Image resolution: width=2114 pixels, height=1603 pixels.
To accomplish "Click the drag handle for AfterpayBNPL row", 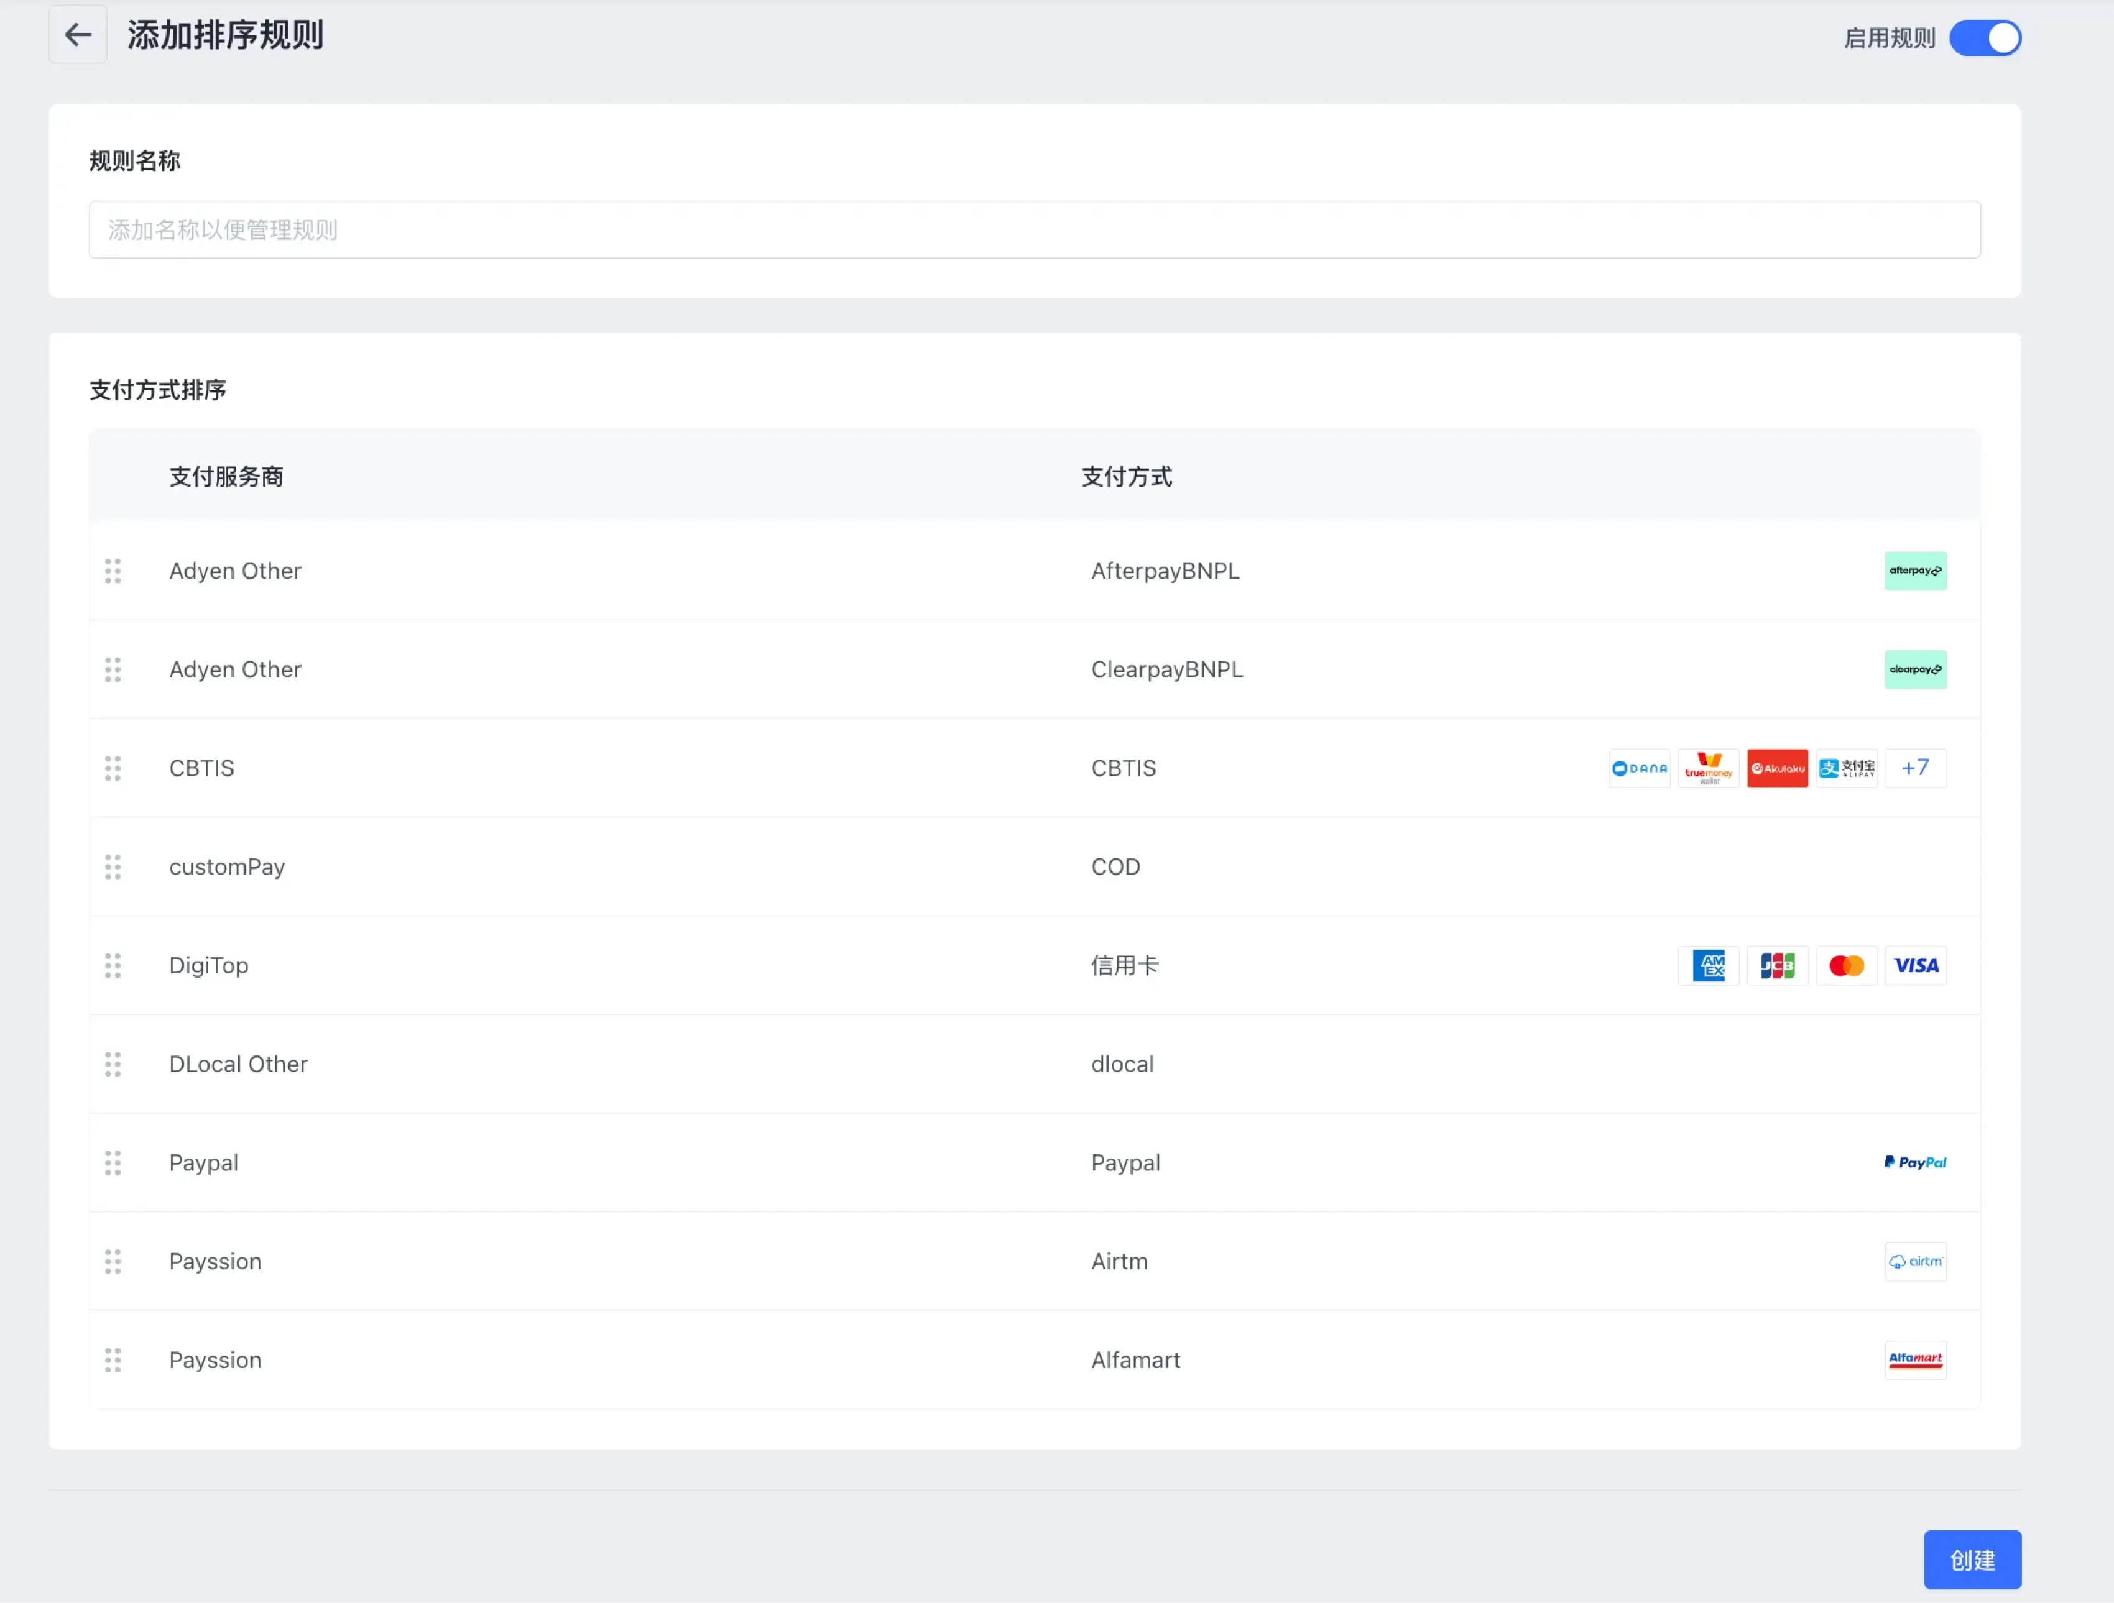I will coord(113,571).
